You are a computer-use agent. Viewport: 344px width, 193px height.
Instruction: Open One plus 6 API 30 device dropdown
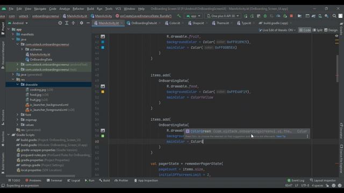tap(223, 16)
